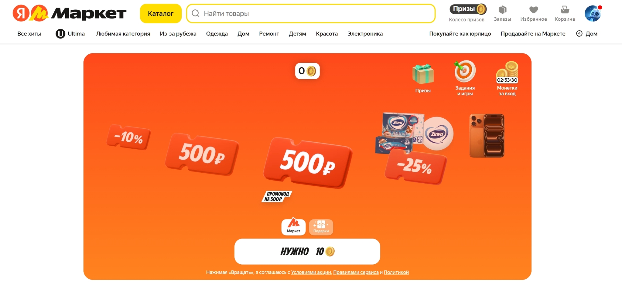Open the Cart basket icon
Viewport: 622px width, 288px height.
point(565,10)
